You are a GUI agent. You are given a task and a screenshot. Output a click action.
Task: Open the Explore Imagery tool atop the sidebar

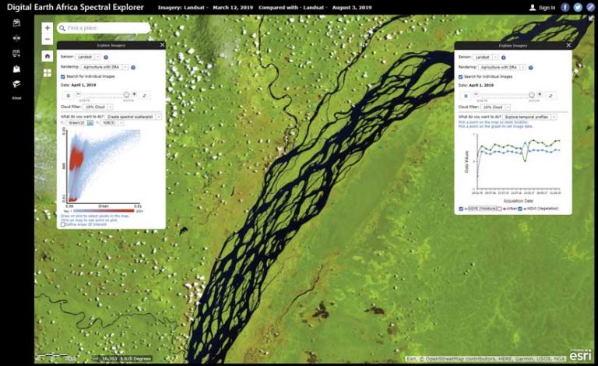pyautogui.click(x=16, y=23)
